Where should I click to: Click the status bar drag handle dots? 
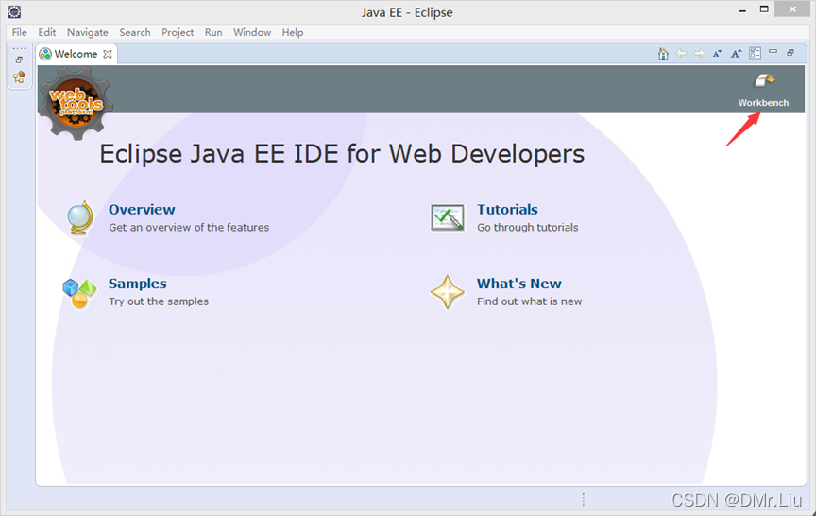click(x=584, y=499)
